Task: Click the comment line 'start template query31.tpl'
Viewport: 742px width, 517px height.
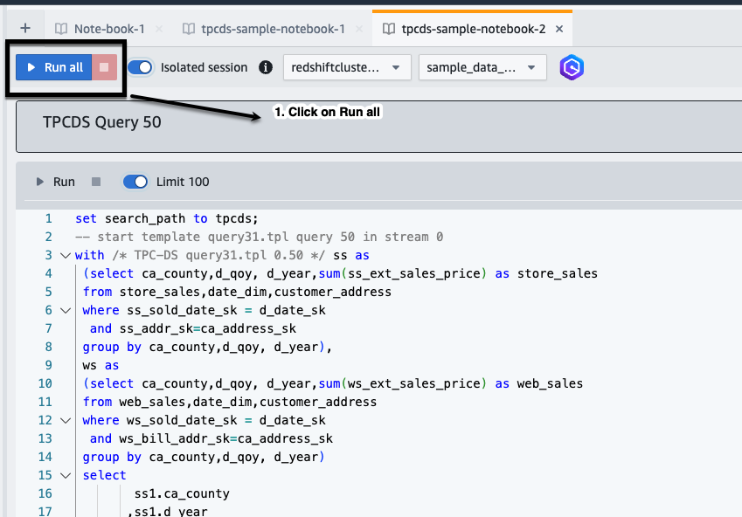Action: click(x=260, y=237)
